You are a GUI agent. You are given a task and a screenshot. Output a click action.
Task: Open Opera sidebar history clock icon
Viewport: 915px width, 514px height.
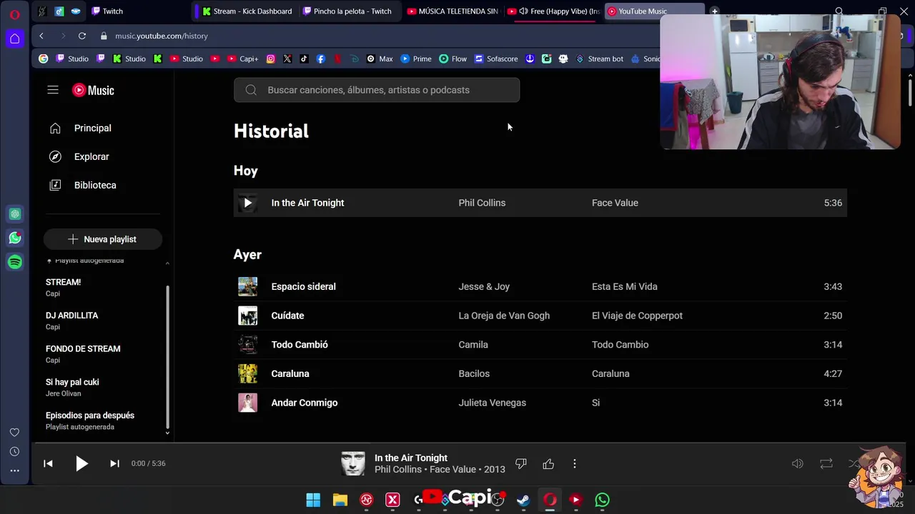(14, 452)
